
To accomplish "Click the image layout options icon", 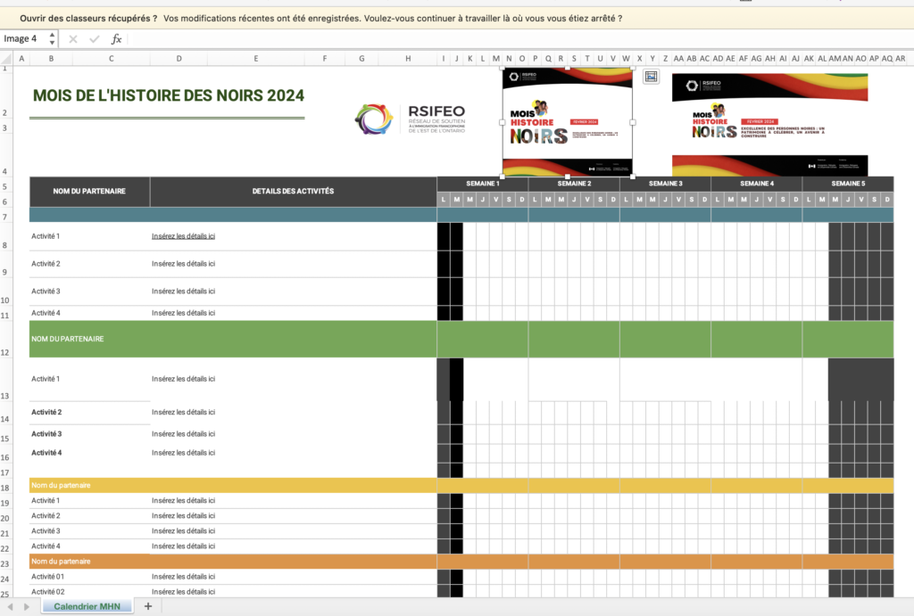I will 651,77.
